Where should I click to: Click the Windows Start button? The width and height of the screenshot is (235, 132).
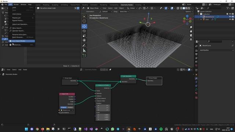pos(26,129)
